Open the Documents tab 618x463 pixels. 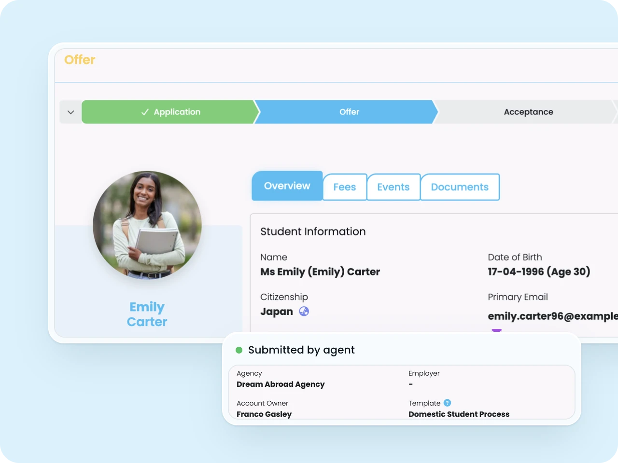point(460,187)
